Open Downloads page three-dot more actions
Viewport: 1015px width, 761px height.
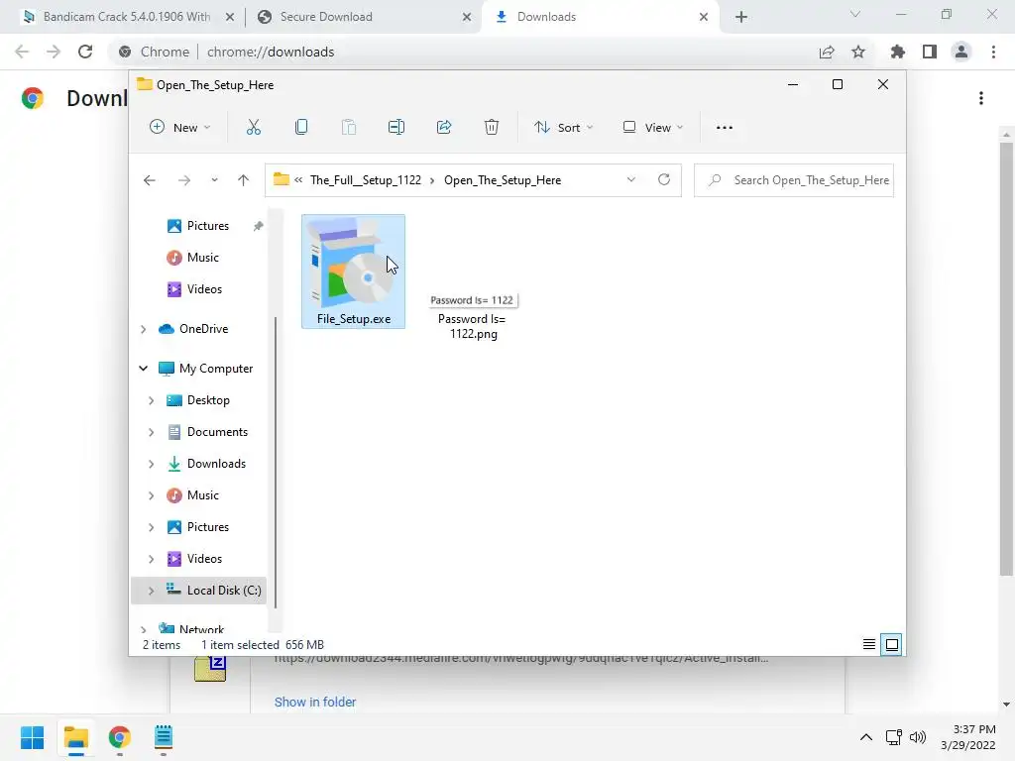pos(981,98)
